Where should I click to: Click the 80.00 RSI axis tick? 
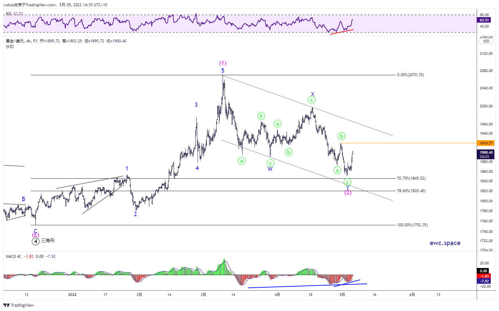(x=484, y=15)
